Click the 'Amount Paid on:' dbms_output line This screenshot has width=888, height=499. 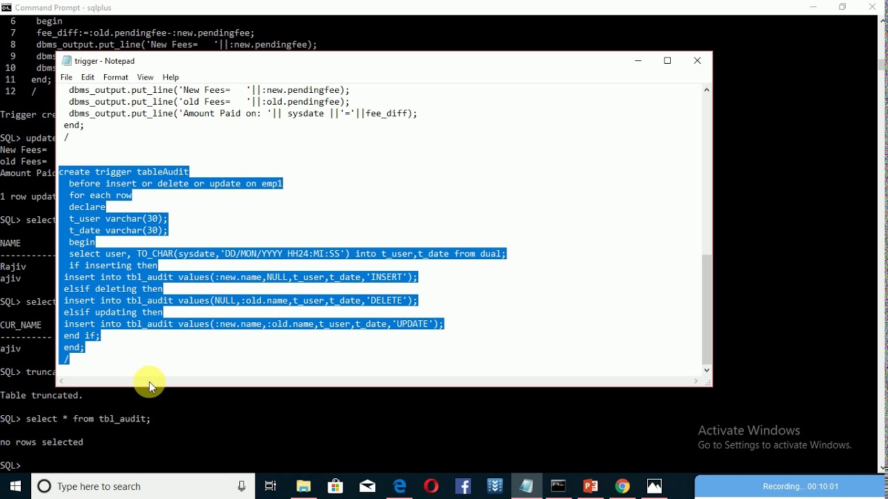pyautogui.click(x=243, y=114)
